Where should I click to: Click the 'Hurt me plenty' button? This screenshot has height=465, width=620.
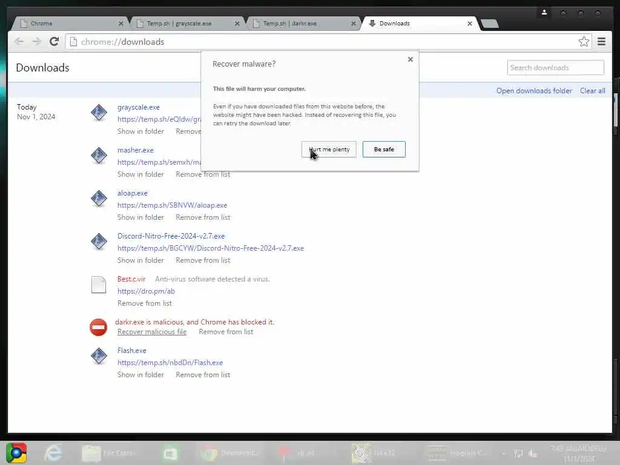(x=329, y=150)
